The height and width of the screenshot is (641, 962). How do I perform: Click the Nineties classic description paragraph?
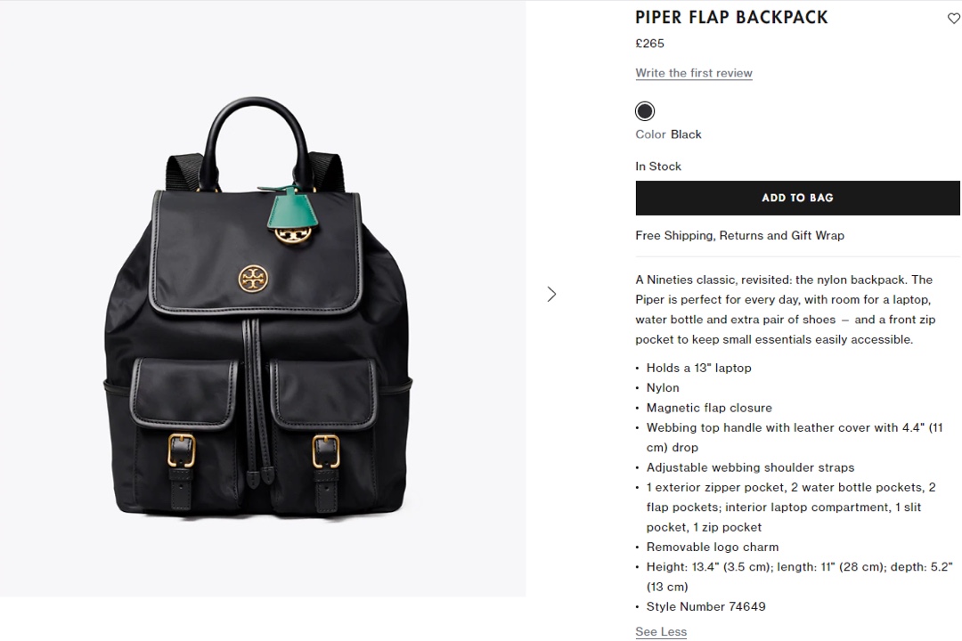(x=786, y=310)
